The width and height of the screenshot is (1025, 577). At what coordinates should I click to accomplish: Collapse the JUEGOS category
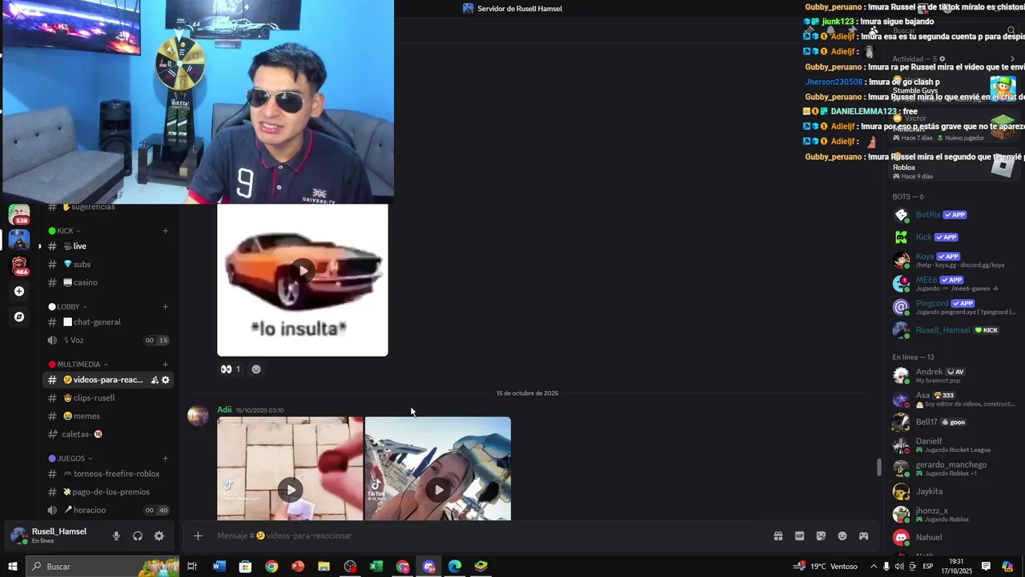click(70, 458)
